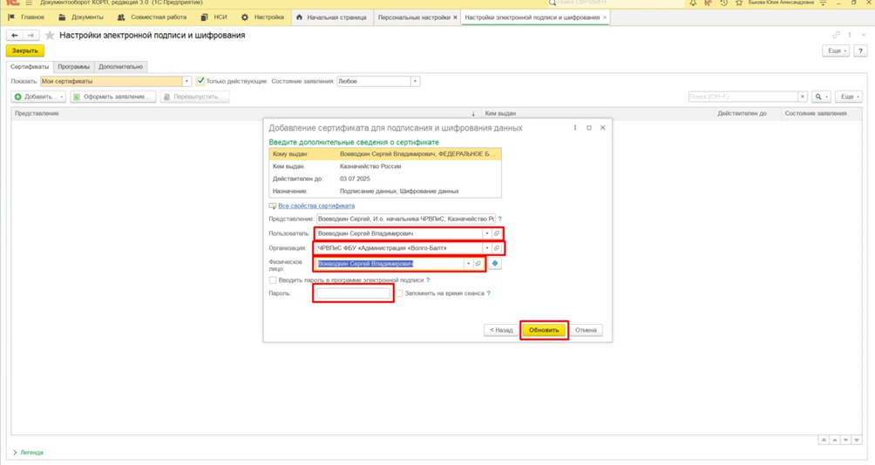Viewport: 875px width, 465px height.
Task: Click blue diamond button beside Физическое лицо
Action: [x=494, y=263]
